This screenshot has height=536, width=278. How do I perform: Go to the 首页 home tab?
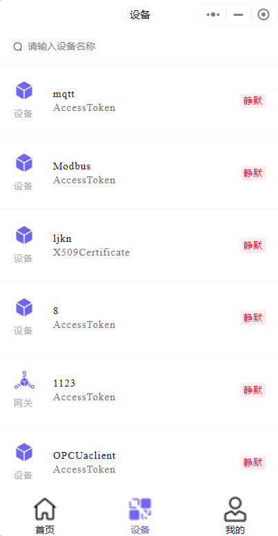coord(45,516)
